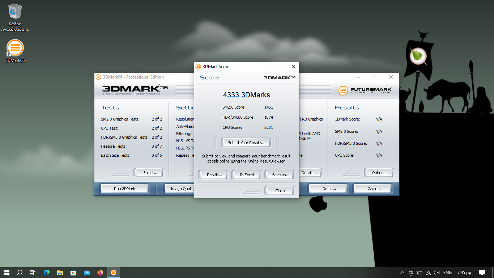This screenshot has height=278, width=494.
Task: Click Filtering label in Settings
Action: (x=184, y=134)
